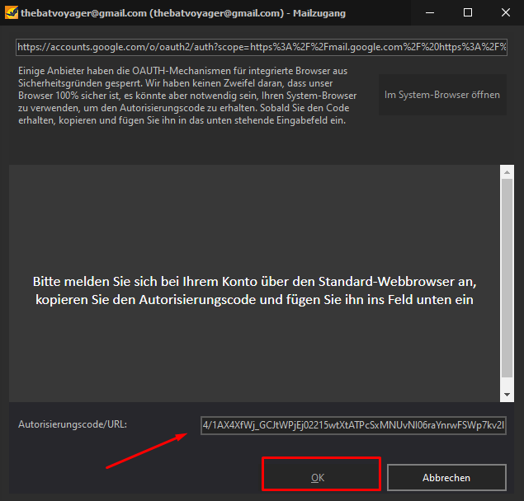This screenshot has height=501, width=524.
Task: Cancel with the Abbrechen button
Action: point(446,478)
